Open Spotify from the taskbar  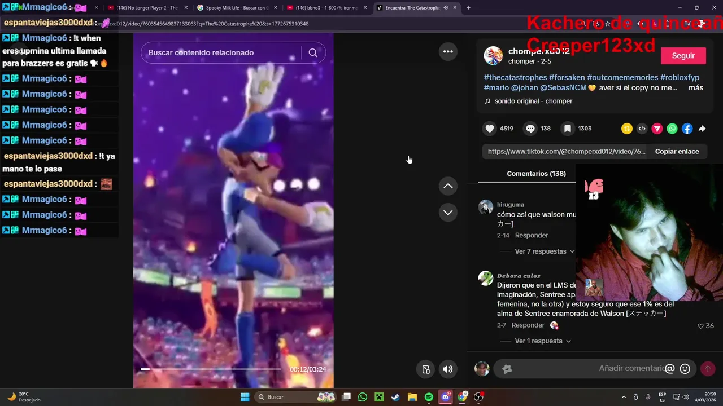429,397
